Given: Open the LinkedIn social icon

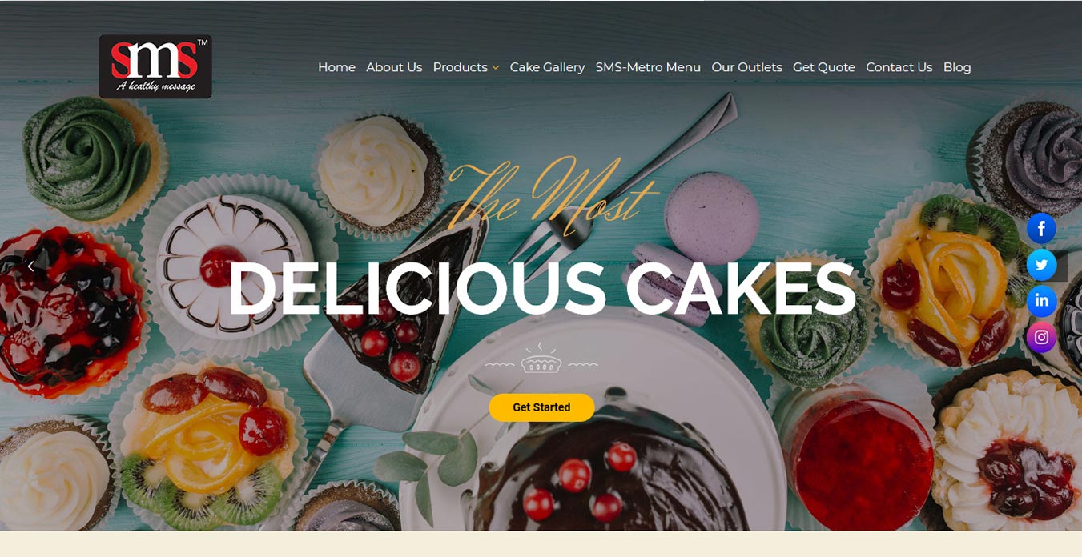Looking at the screenshot, I should [x=1041, y=301].
